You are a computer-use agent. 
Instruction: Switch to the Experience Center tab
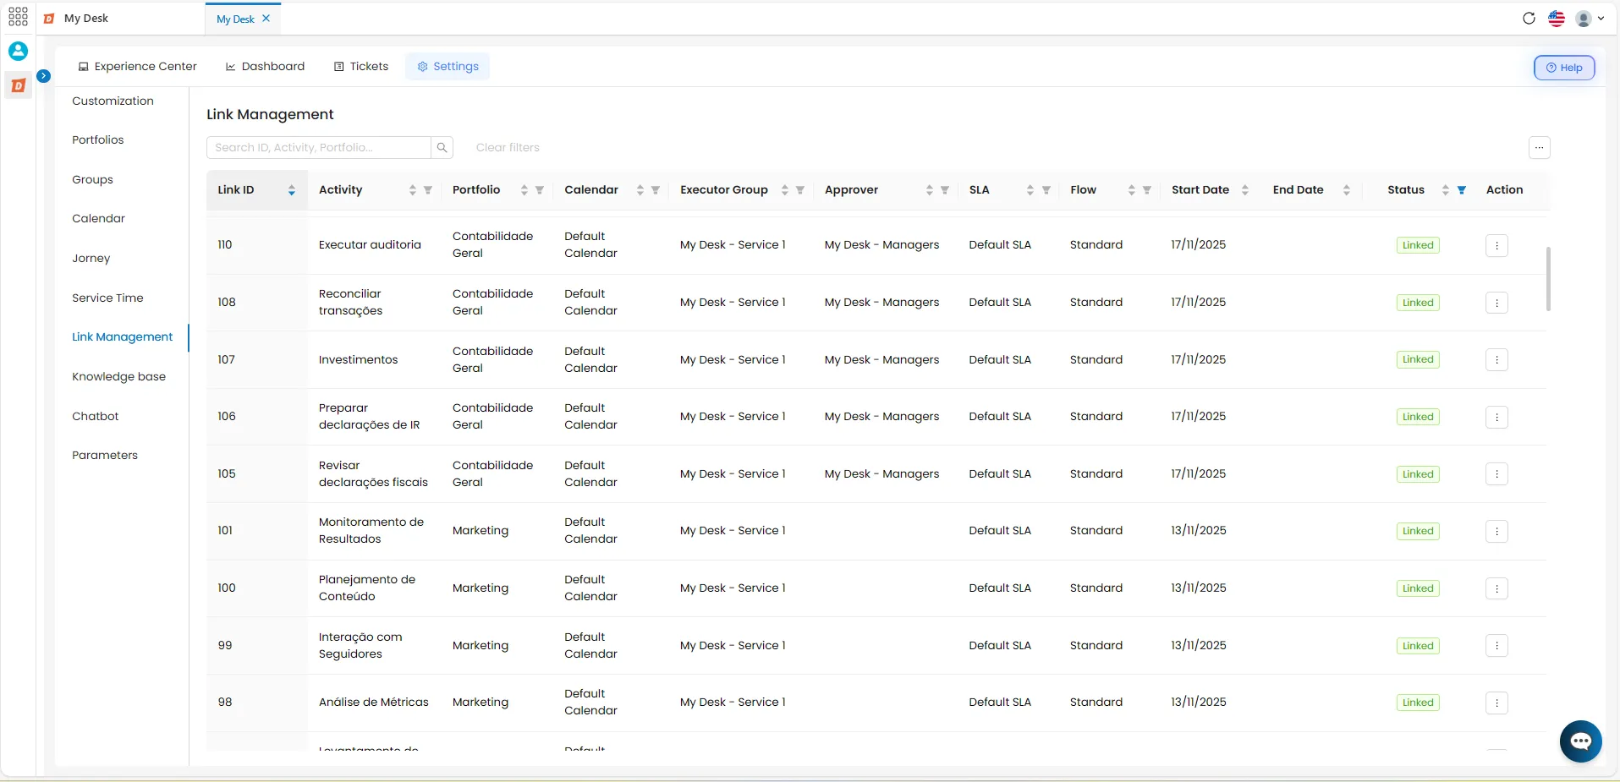pyautogui.click(x=138, y=67)
